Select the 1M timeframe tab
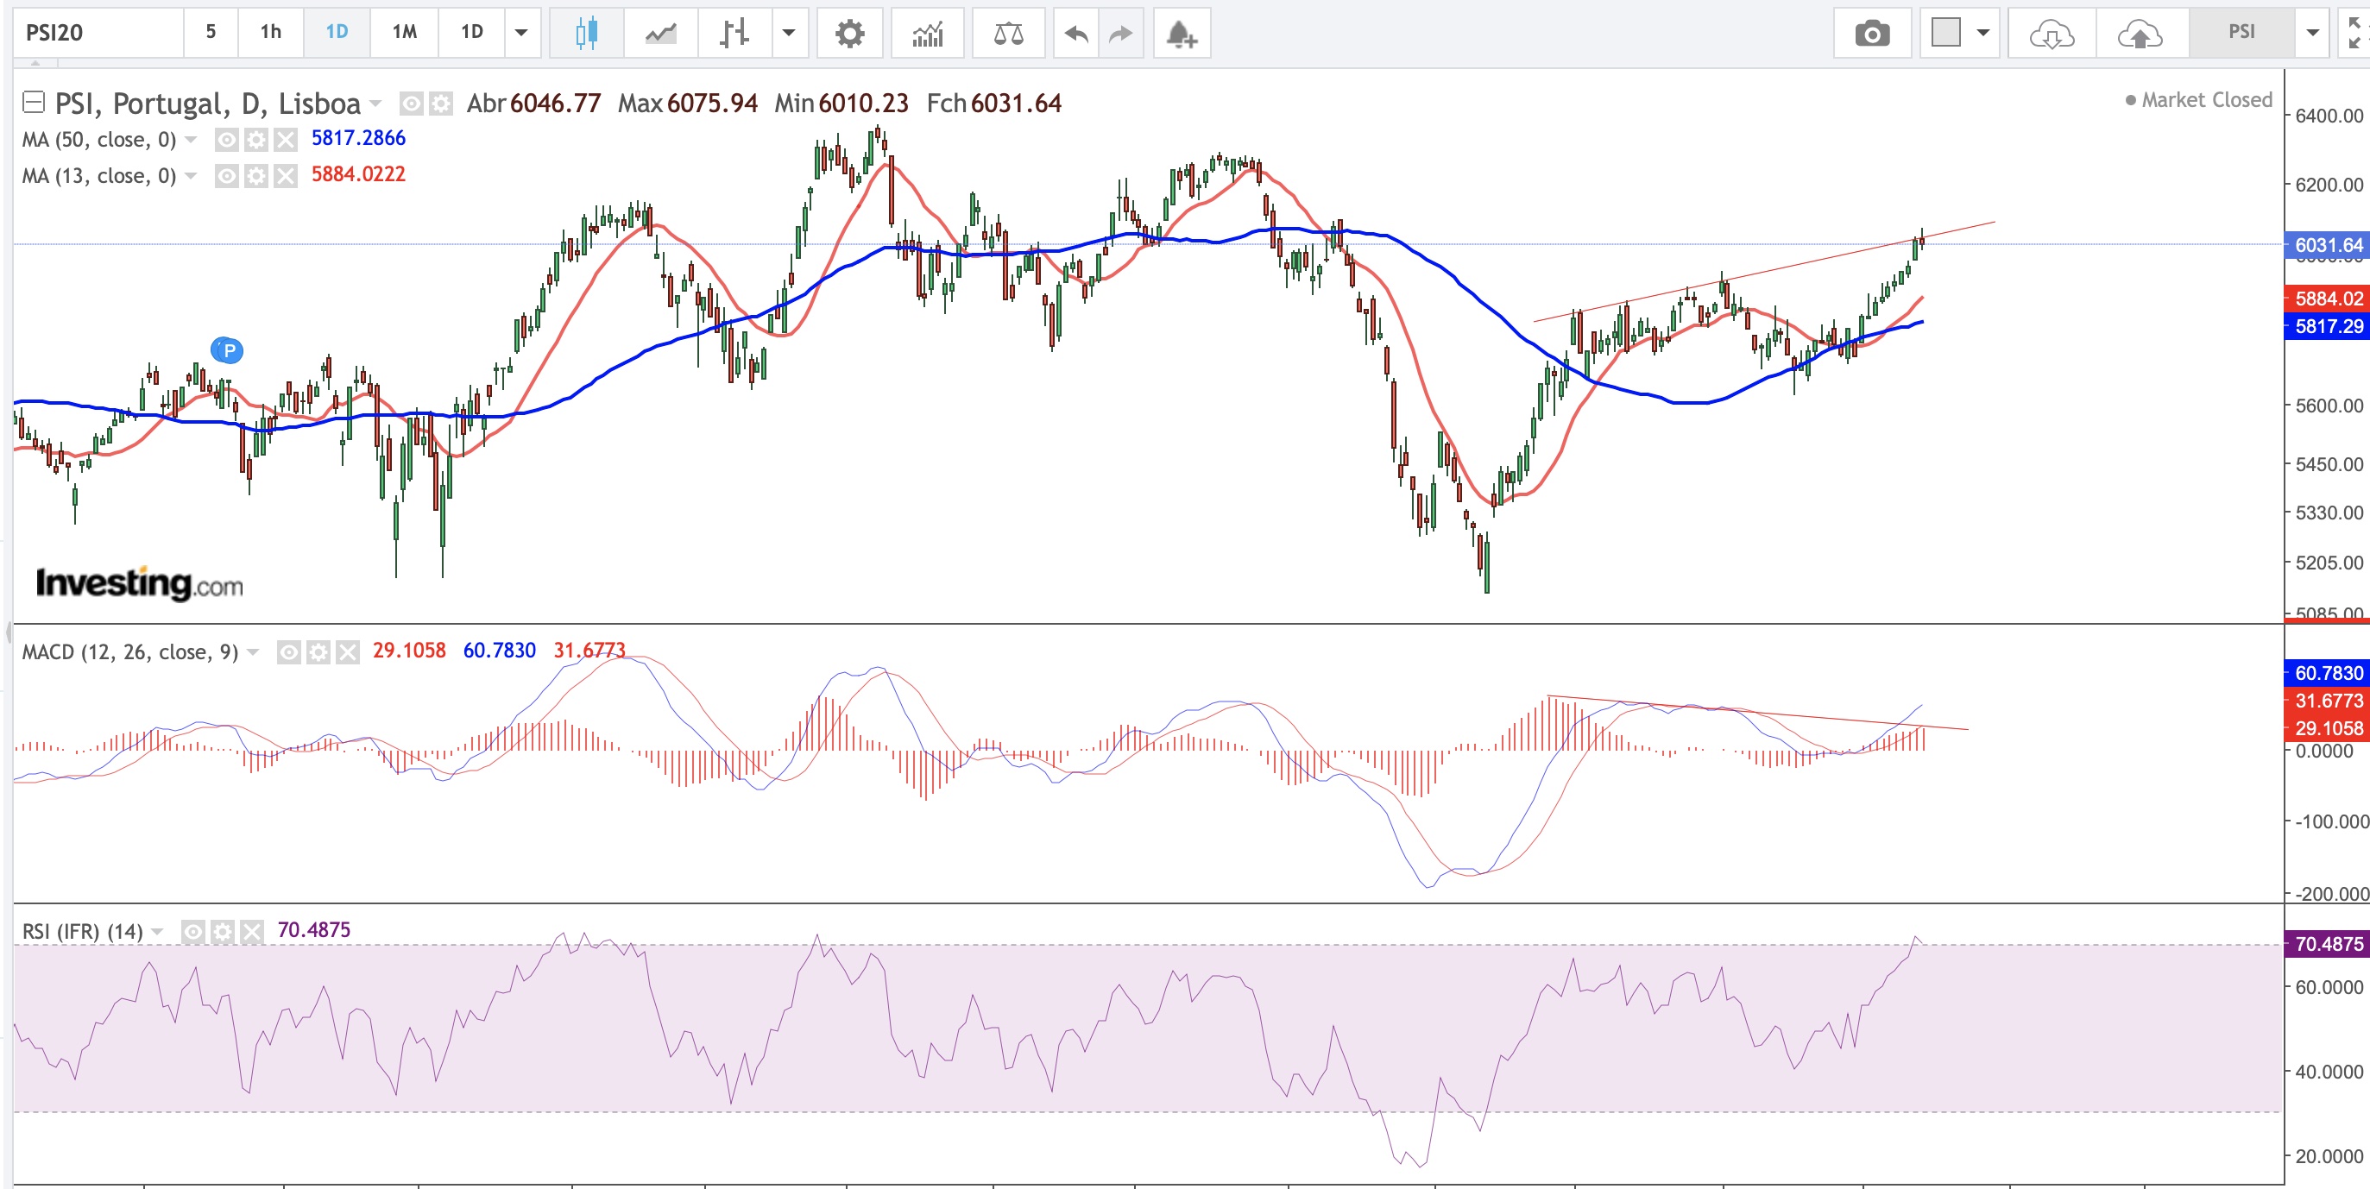Viewport: 2370px width, 1189px height. (404, 32)
